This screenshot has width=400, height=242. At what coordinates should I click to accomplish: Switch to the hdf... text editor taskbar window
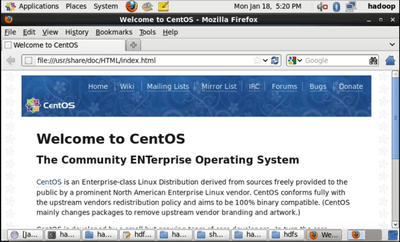pyautogui.click(x=137, y=235)
